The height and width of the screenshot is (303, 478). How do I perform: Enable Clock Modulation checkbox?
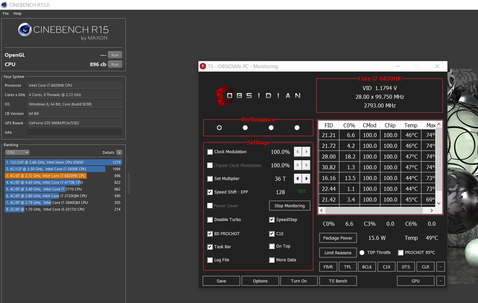pyautogui.click(x=210, y=152)
